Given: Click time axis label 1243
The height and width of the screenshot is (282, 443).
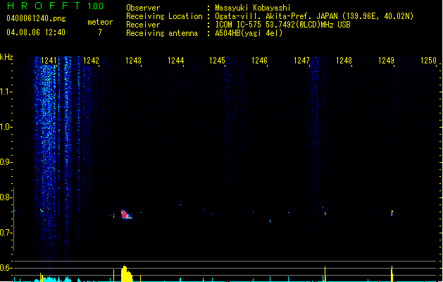Looking at the screenshot, I should click(x=133, y=61).
